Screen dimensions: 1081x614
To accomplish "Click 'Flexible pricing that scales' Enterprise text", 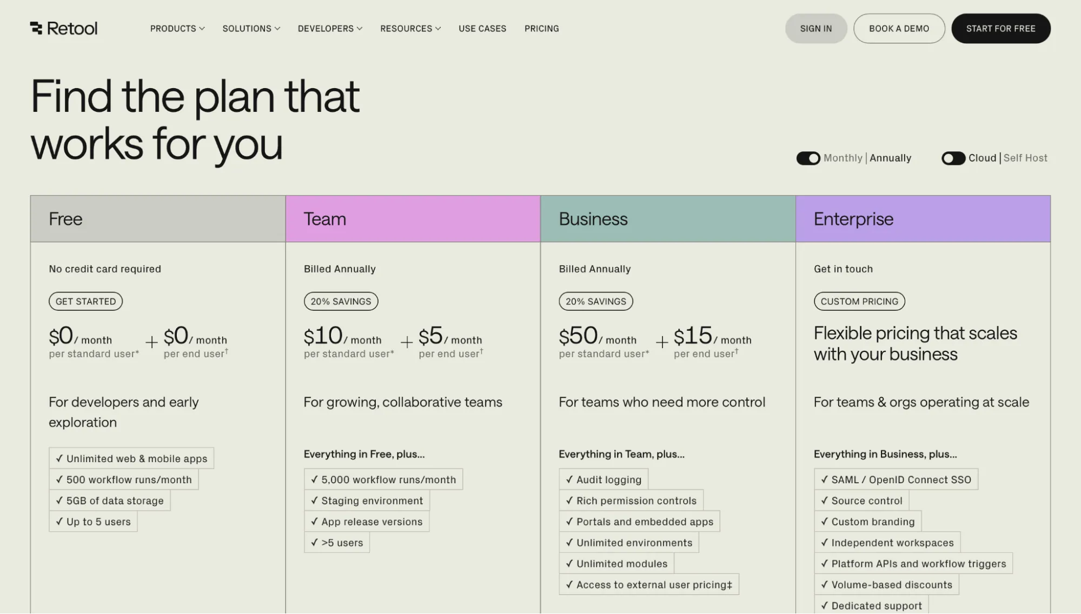I will pyautogui.click(x=916, y=343).
